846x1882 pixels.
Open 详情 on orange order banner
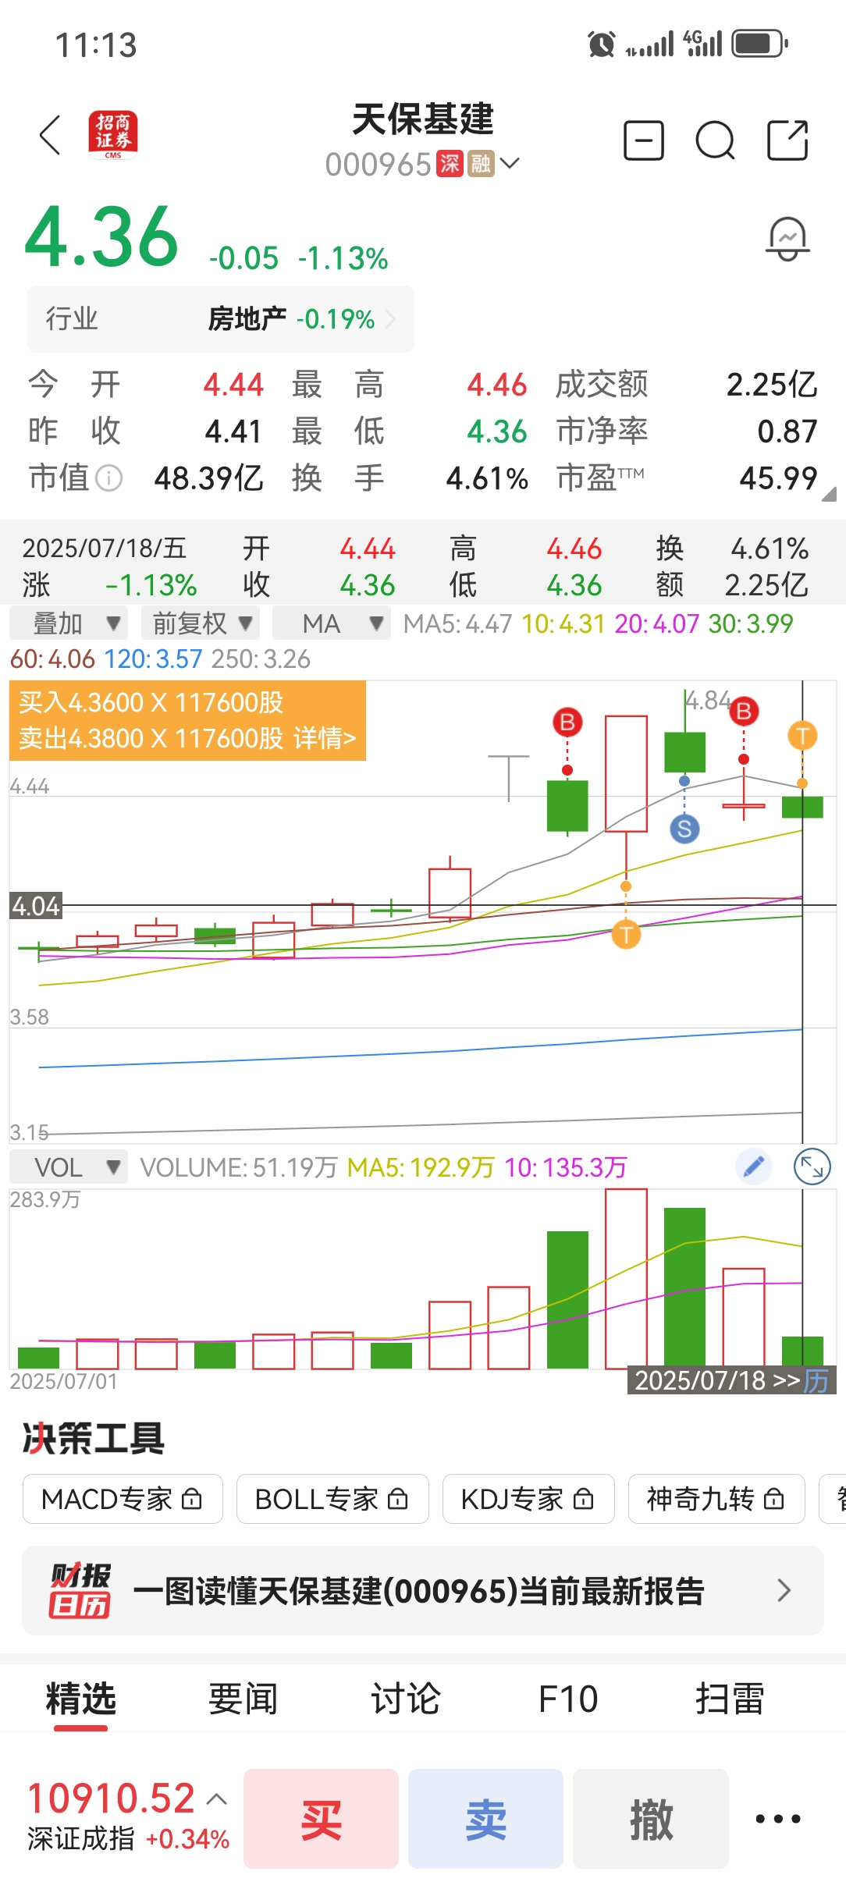tap(325, 738)
